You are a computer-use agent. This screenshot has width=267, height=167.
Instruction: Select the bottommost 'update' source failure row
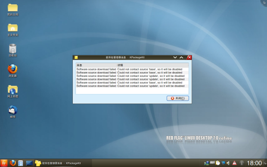[132, 86]
